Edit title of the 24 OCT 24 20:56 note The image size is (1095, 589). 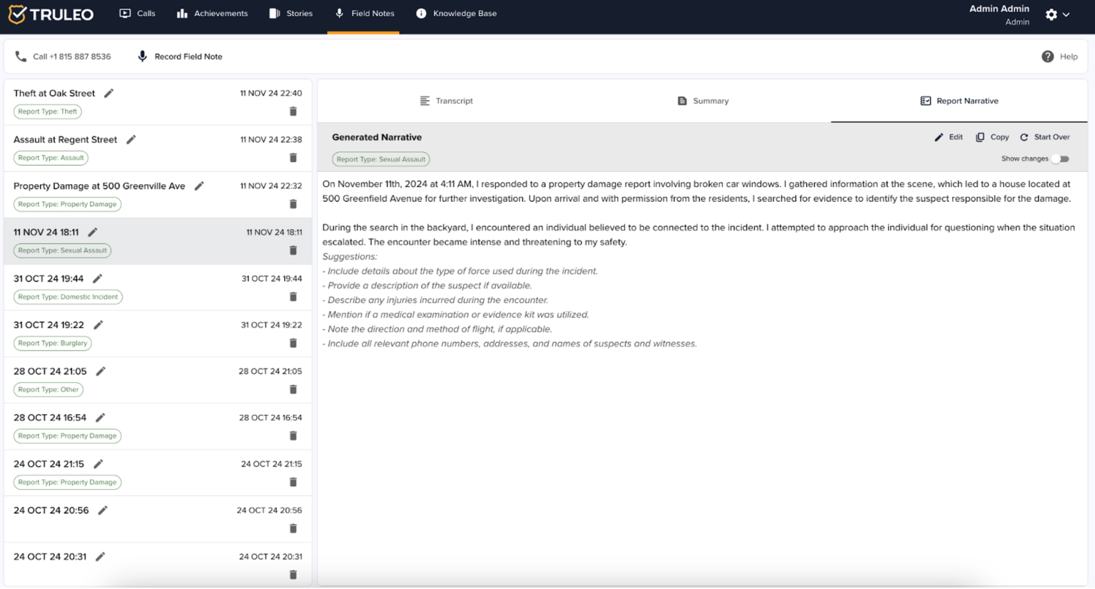(x=102, y=510)
